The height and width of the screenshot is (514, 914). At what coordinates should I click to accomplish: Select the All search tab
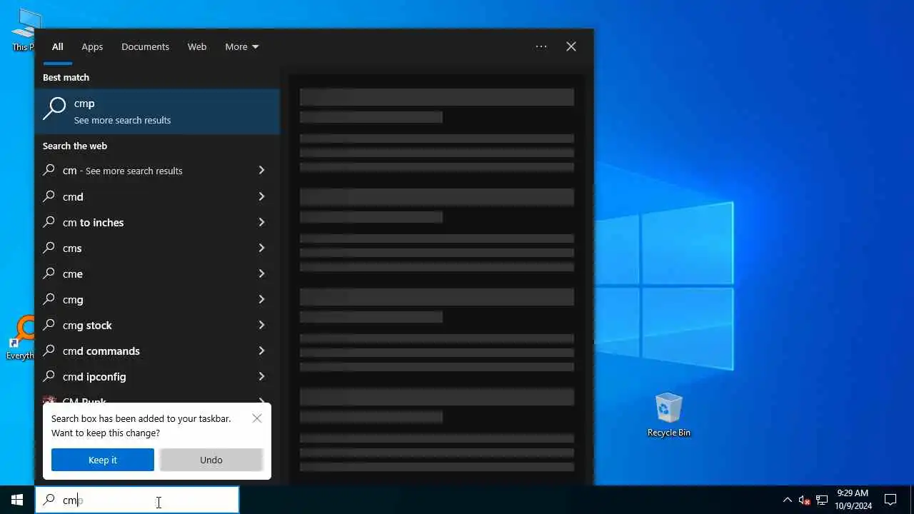[x=57, y=46]
